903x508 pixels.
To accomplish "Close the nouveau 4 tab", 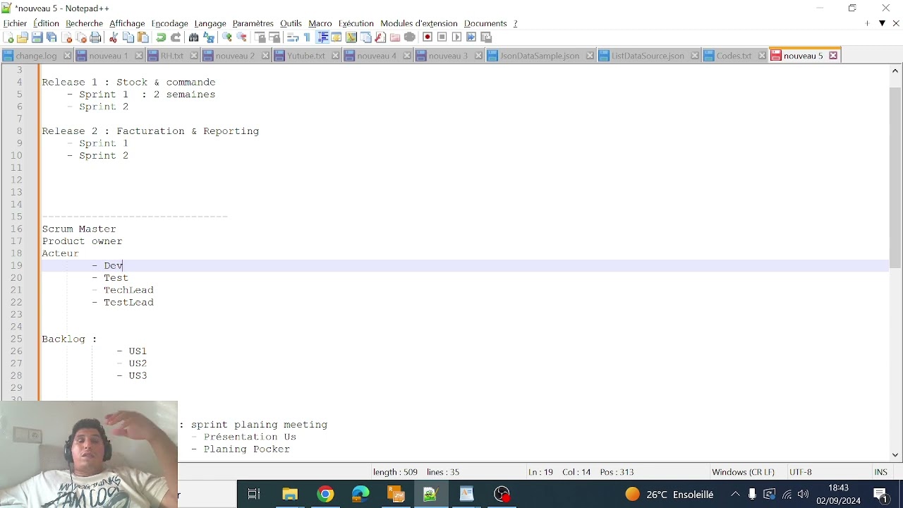I will 407,56.
